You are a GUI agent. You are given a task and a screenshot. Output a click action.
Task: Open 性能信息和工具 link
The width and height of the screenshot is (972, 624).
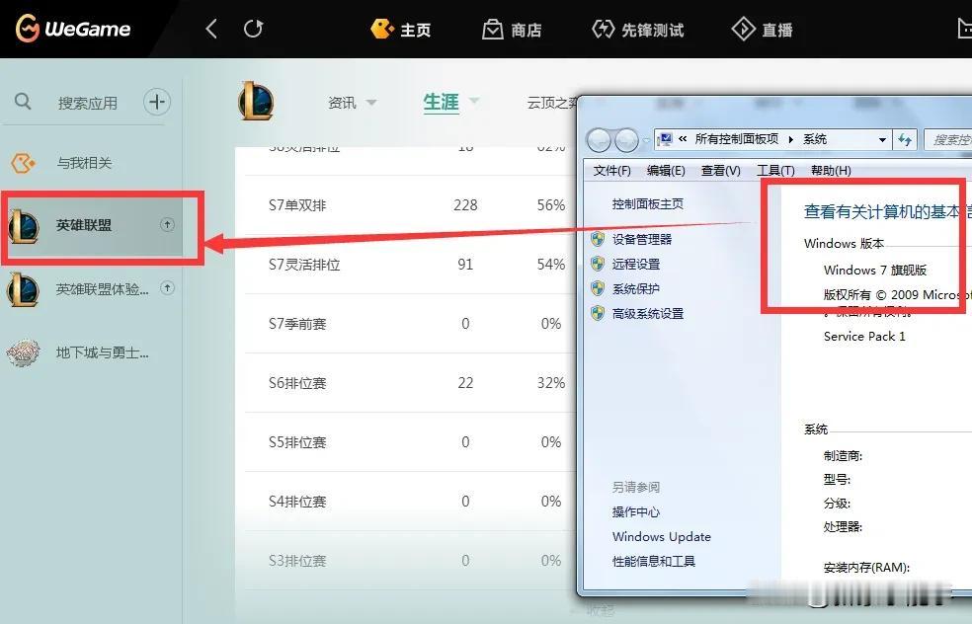[x=653, y=562]
